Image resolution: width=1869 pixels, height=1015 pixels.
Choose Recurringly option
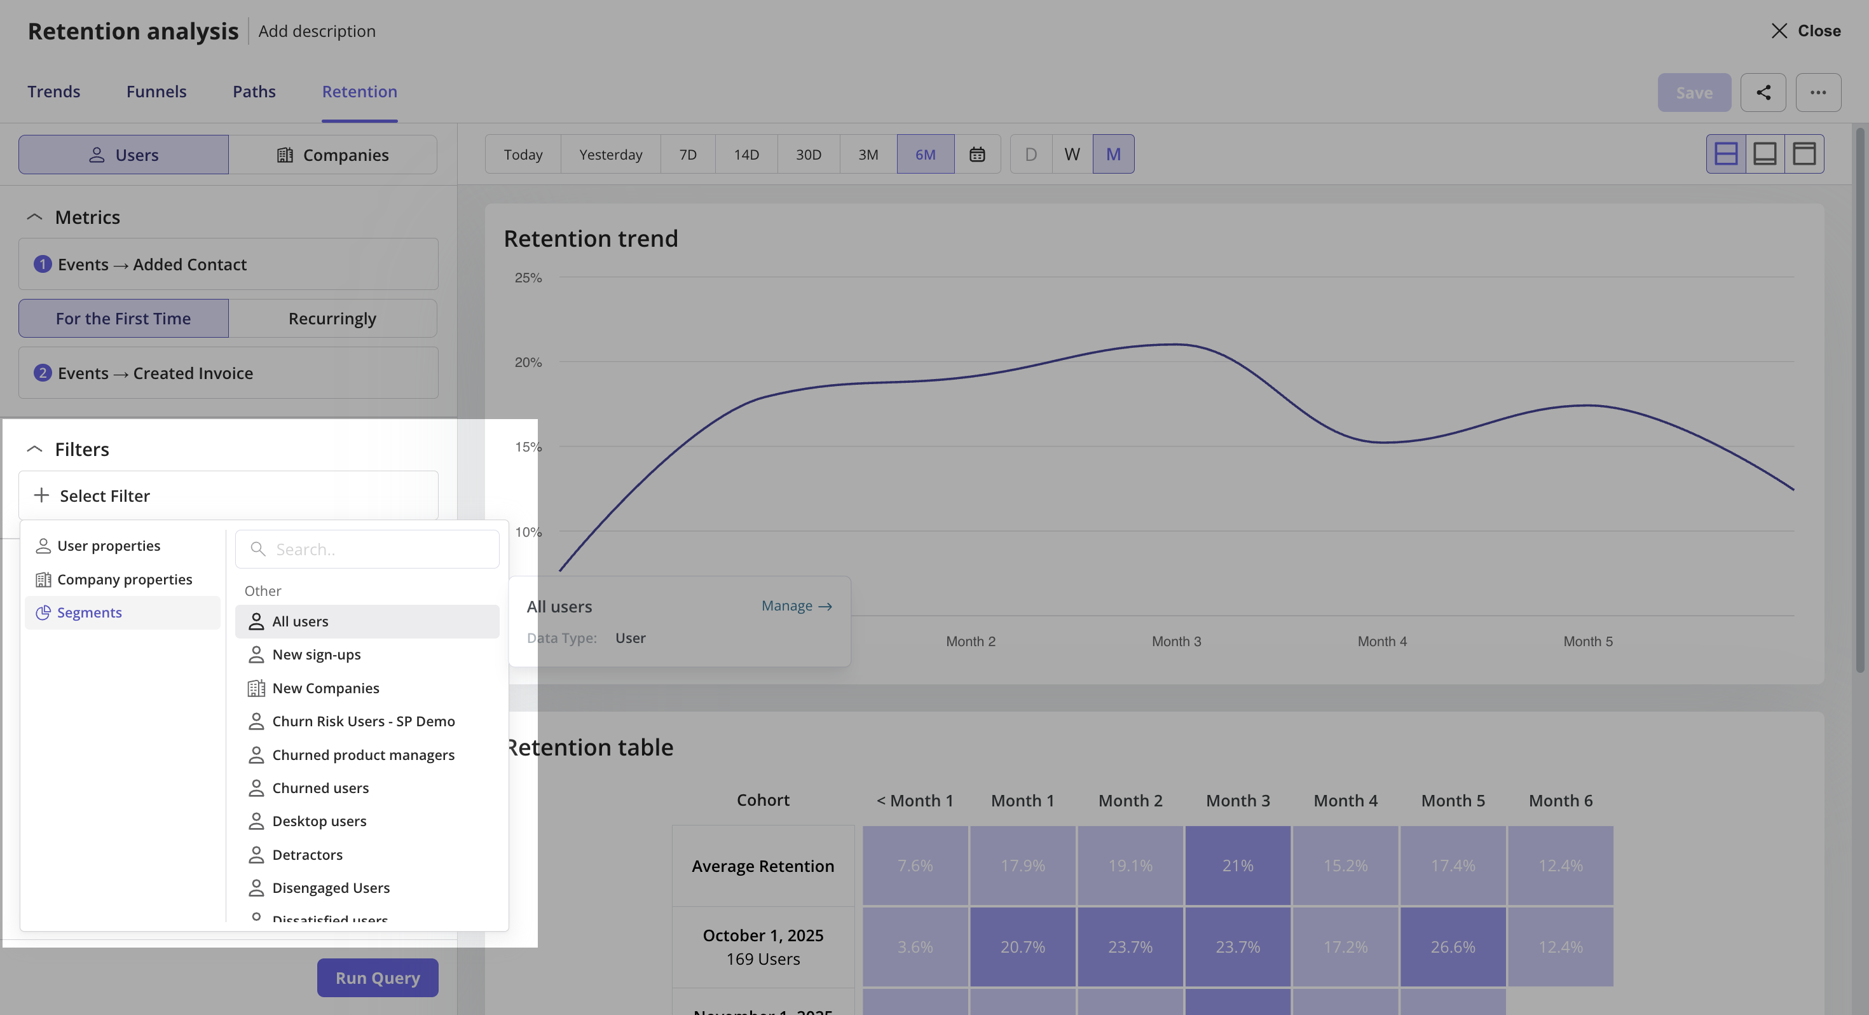point(333,318)
